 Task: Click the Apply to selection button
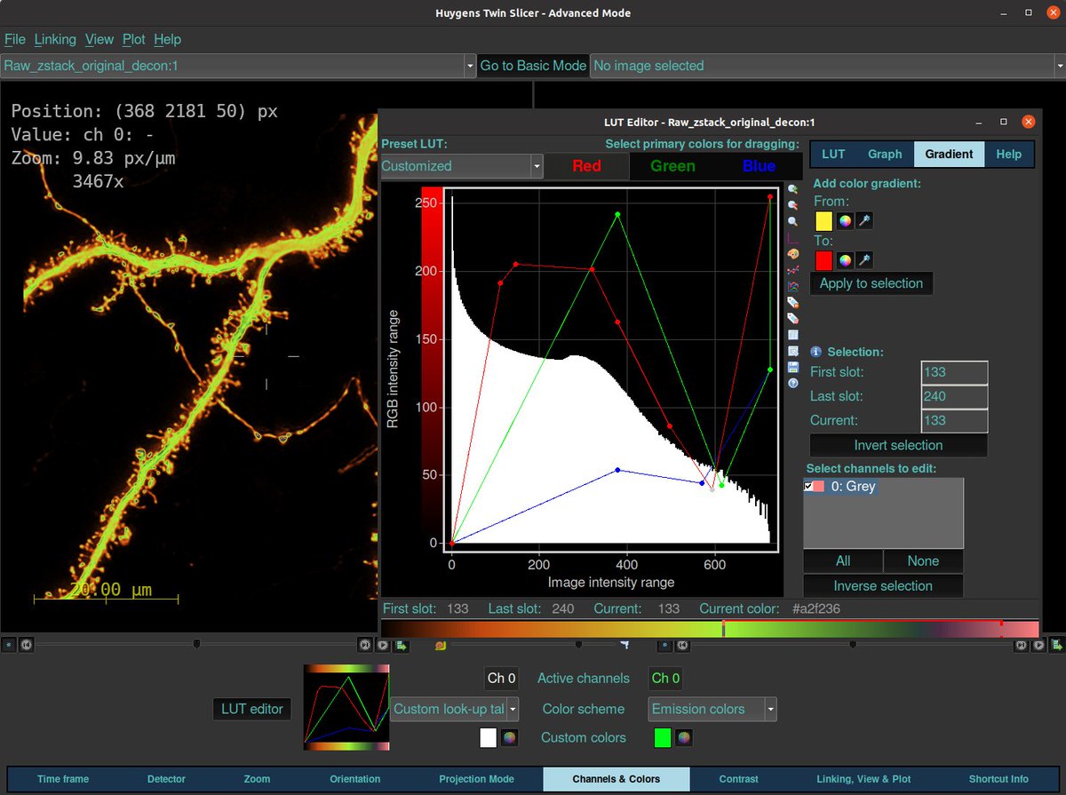coord(871,283)
